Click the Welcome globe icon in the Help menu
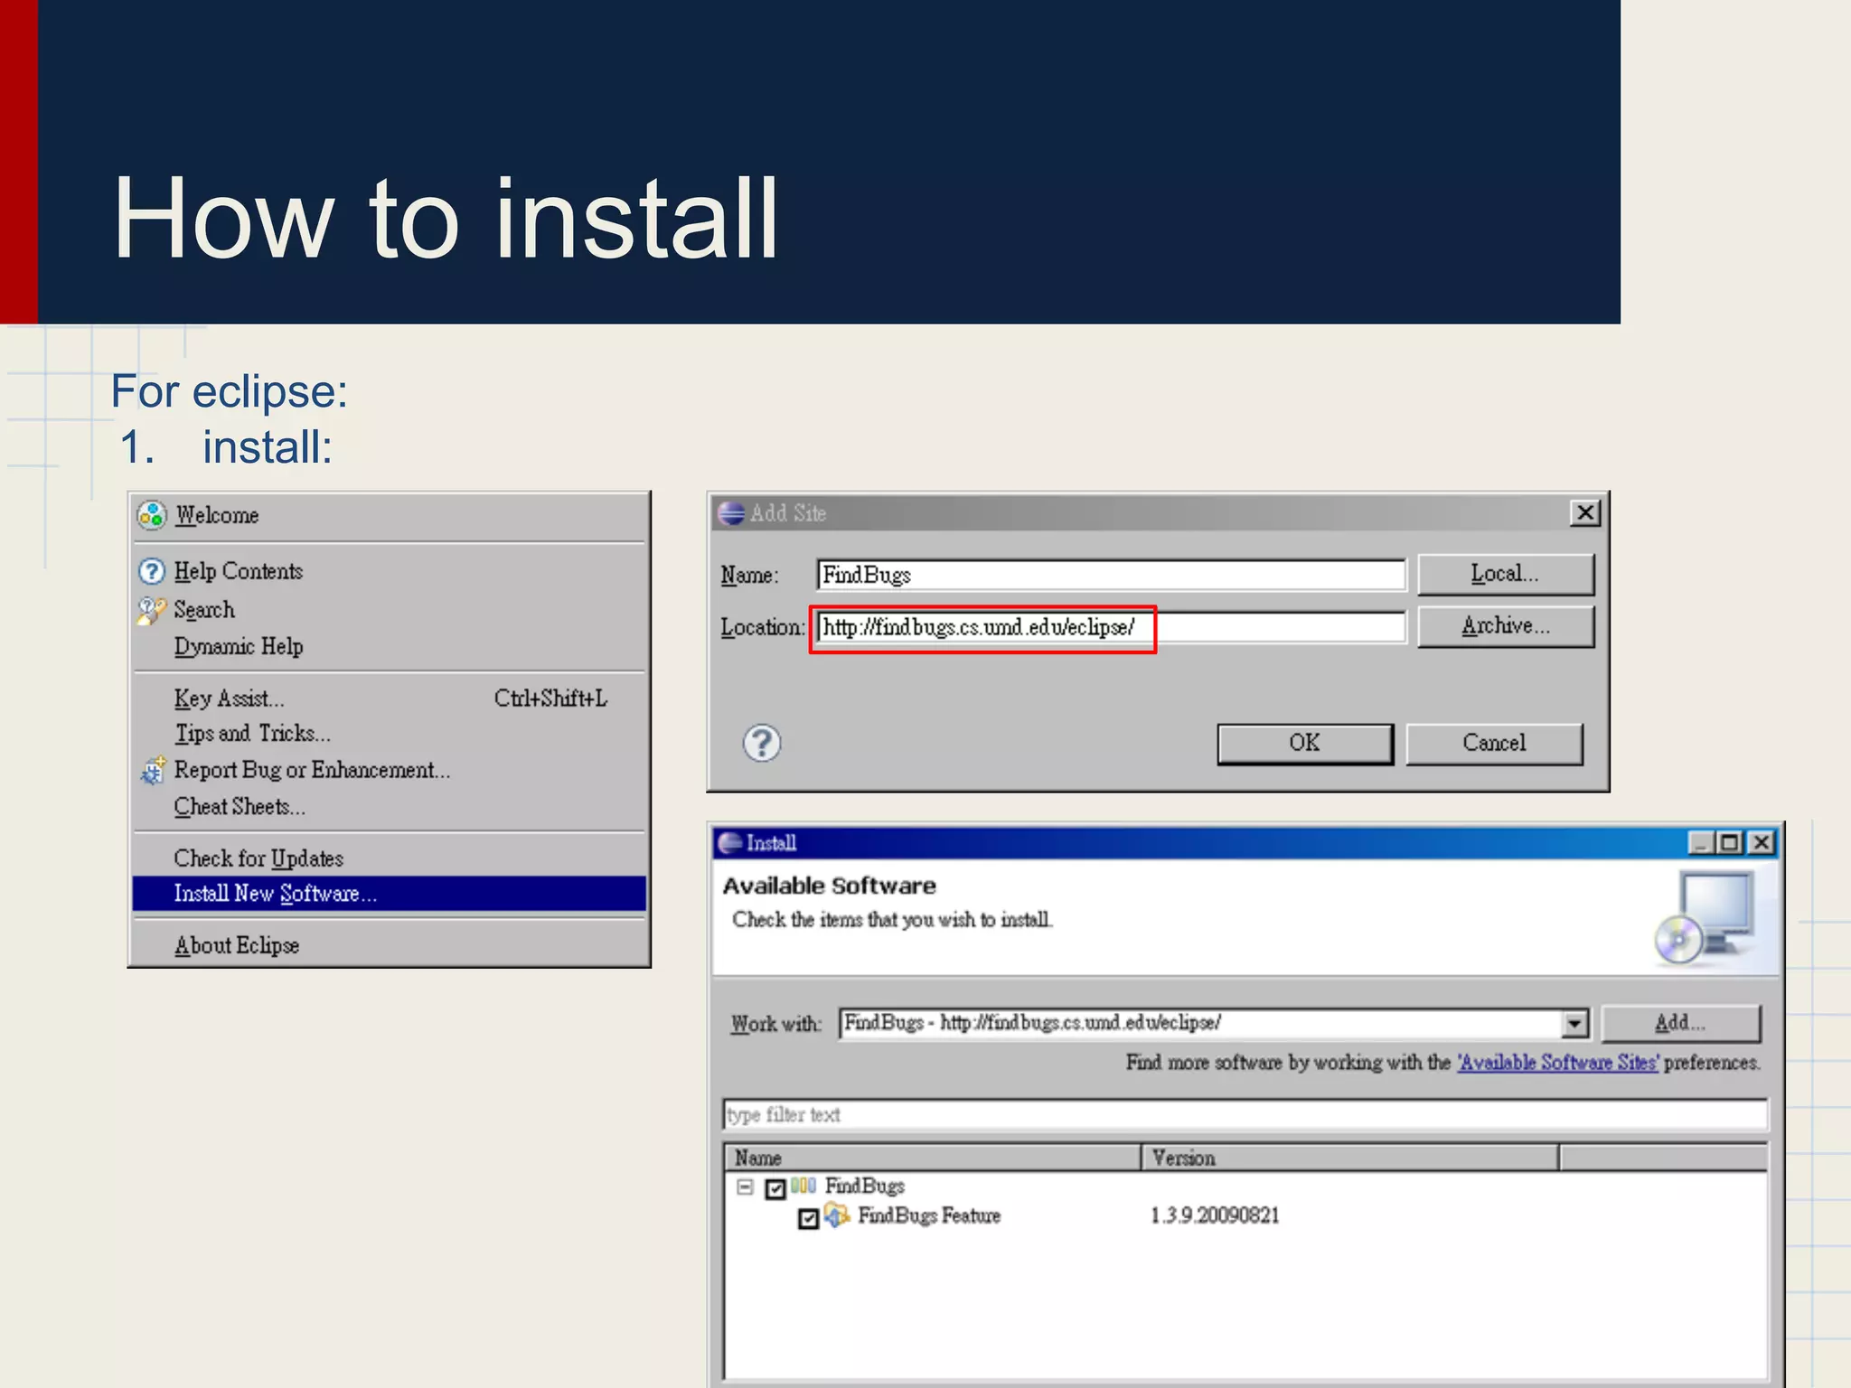Screen dimensions: 1851x1388 point(152,515)
